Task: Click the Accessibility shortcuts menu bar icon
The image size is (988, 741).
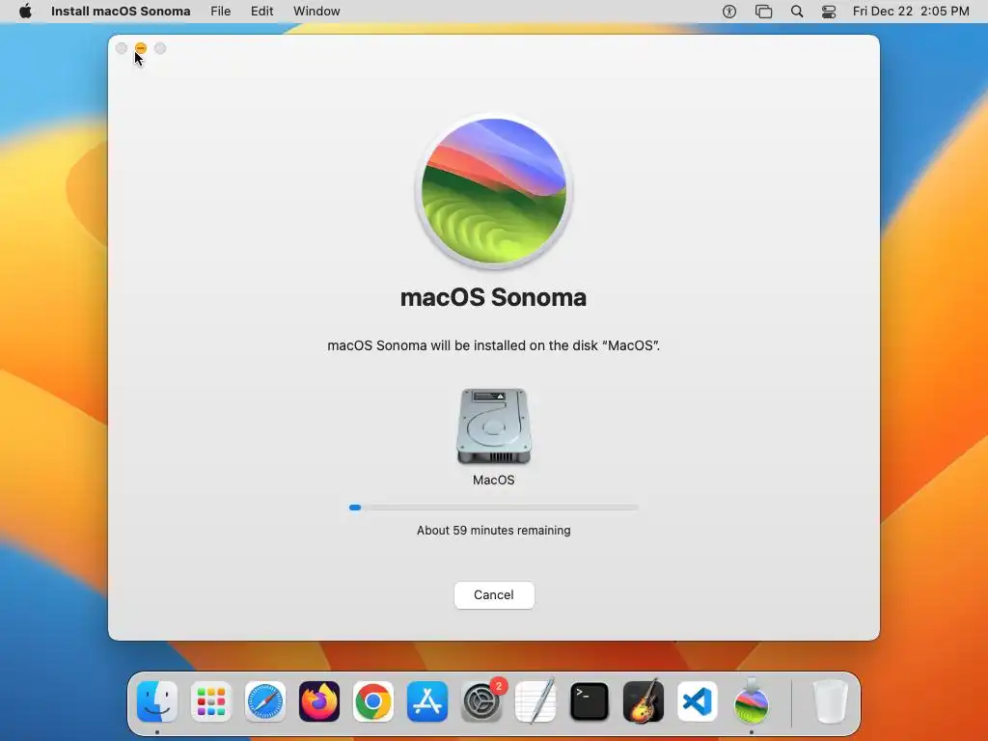Action: pyautogui.click(x=729, y=12)
